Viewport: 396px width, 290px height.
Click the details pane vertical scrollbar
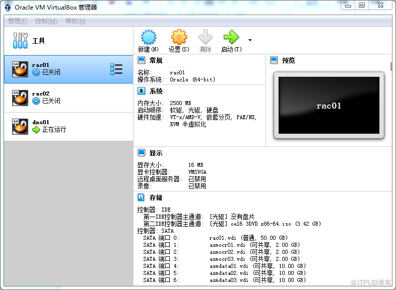click(391, 66)
